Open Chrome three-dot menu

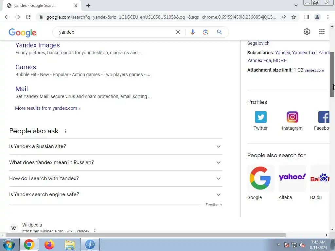[x=328, y=17]
